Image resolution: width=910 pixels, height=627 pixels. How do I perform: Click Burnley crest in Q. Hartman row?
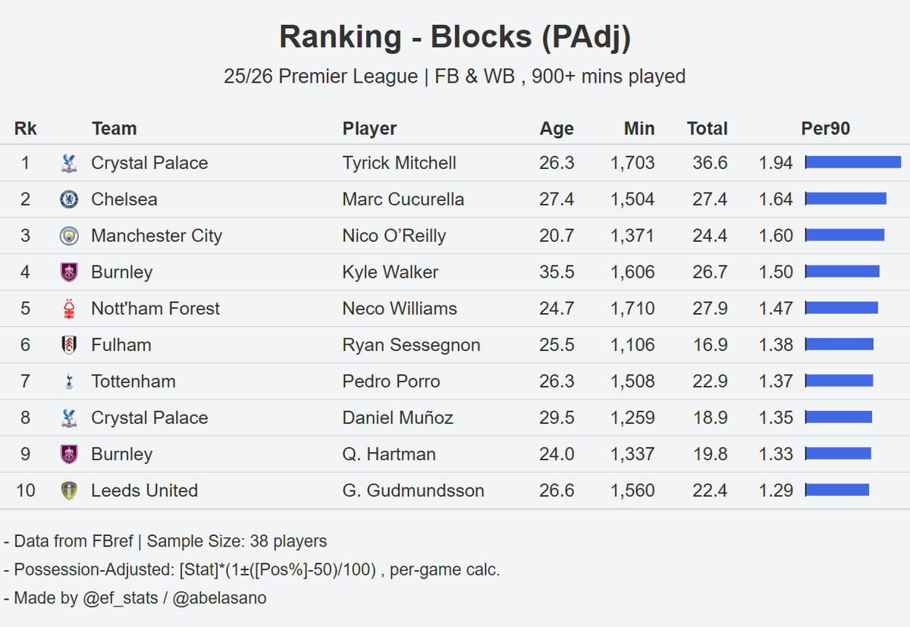(x=69, y=454)
